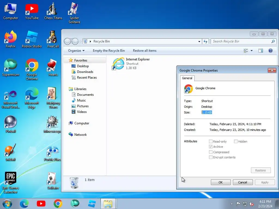
Task: Toggle the Read-only attribute checkbox
Action: [211, 142]
